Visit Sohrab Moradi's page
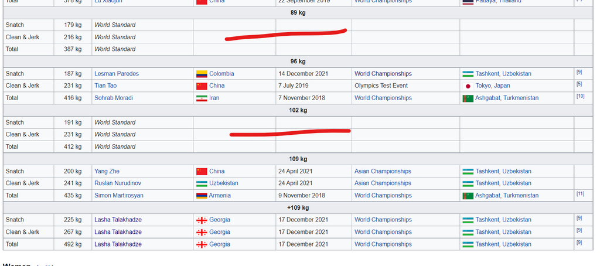 [115, 98]
